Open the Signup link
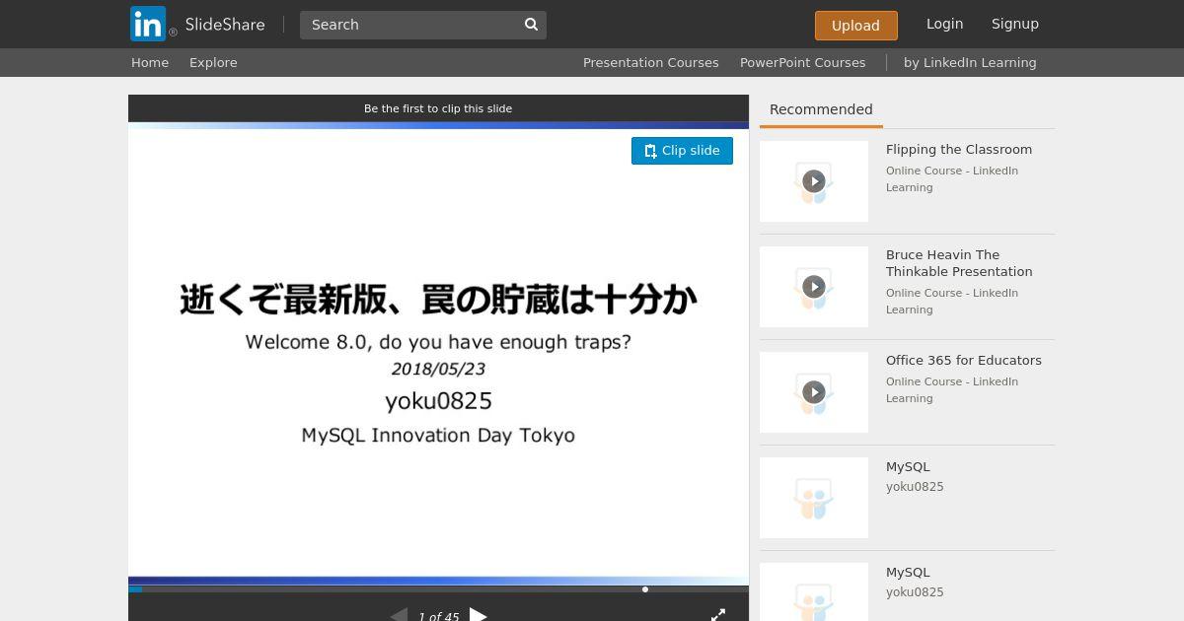1184x621 pixels. (1014, 24)
